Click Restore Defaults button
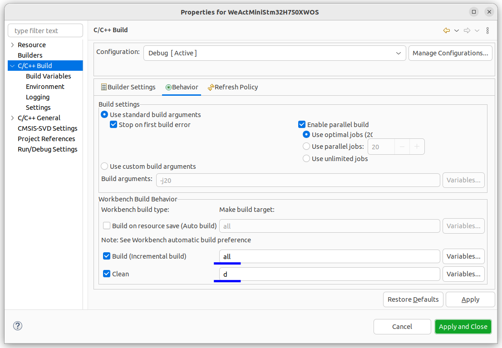The width and height of the screenshot is (502, 348). click(x=413, y=299)
